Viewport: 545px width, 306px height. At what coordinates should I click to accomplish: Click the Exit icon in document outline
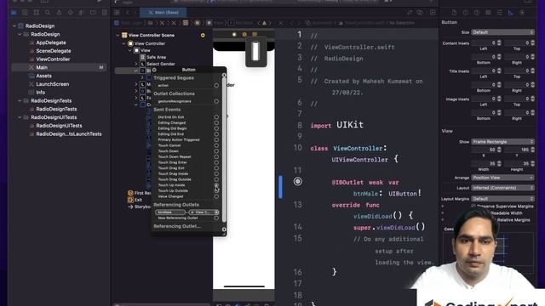(x=130, y=200)
